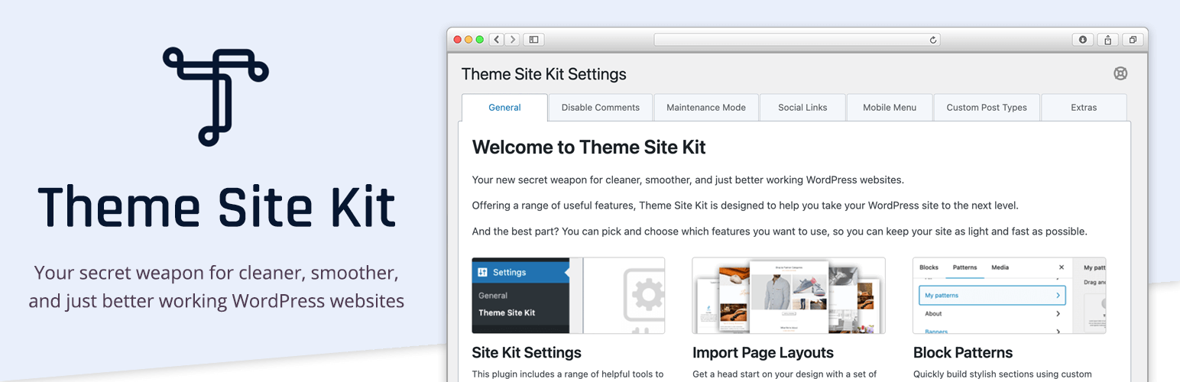
Task: Click Theme Site Kit in settings menu thumbnail
Action: 507,312
